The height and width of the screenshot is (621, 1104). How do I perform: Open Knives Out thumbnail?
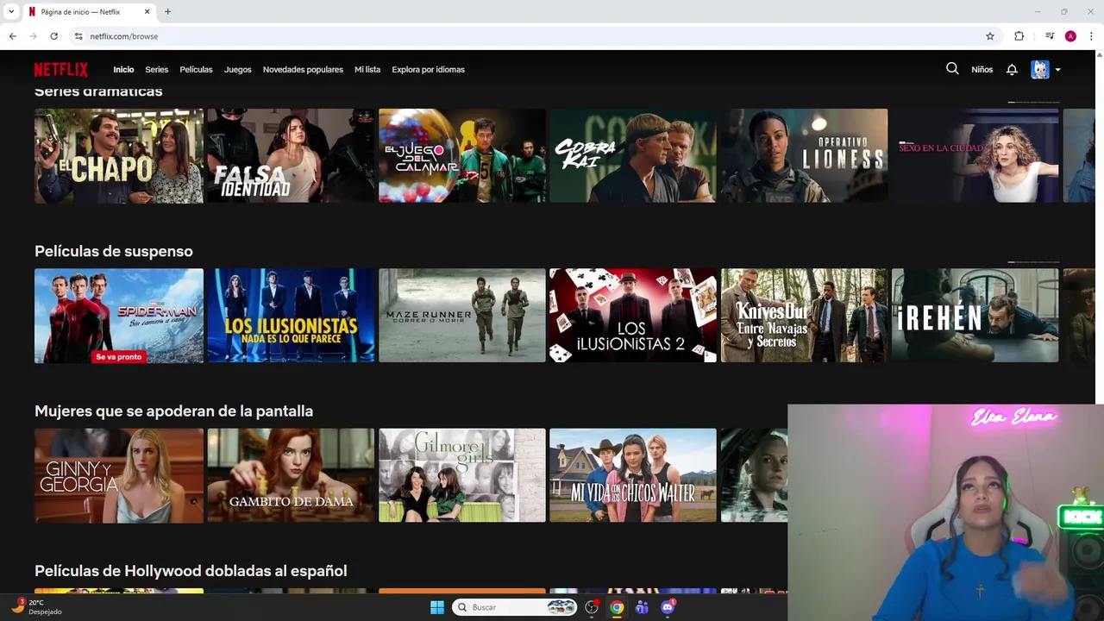[804, 316]
